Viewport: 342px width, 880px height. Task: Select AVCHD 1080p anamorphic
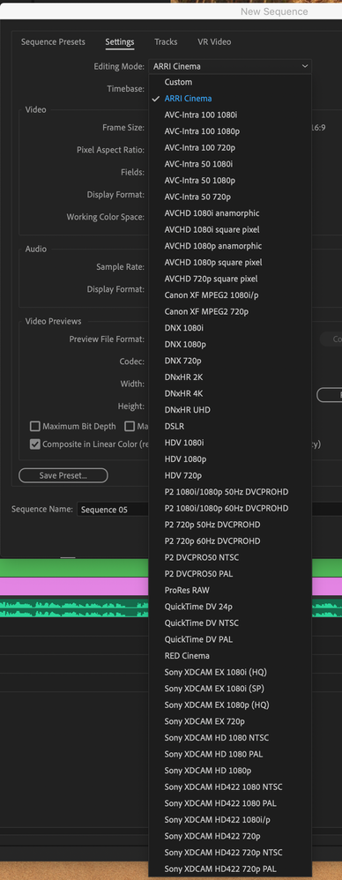click(x=230, y=246)
